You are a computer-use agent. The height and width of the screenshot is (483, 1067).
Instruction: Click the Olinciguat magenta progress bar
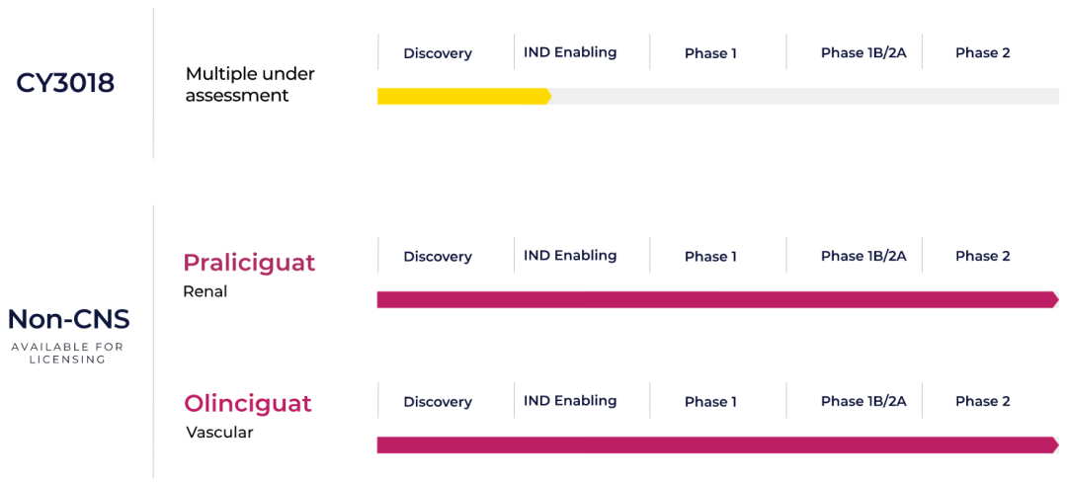pos(718,444)
